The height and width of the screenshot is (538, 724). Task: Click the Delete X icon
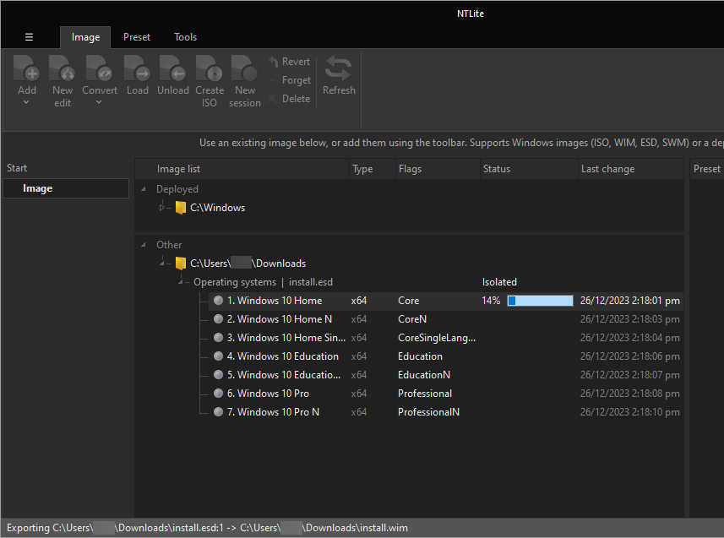point(274,98)
